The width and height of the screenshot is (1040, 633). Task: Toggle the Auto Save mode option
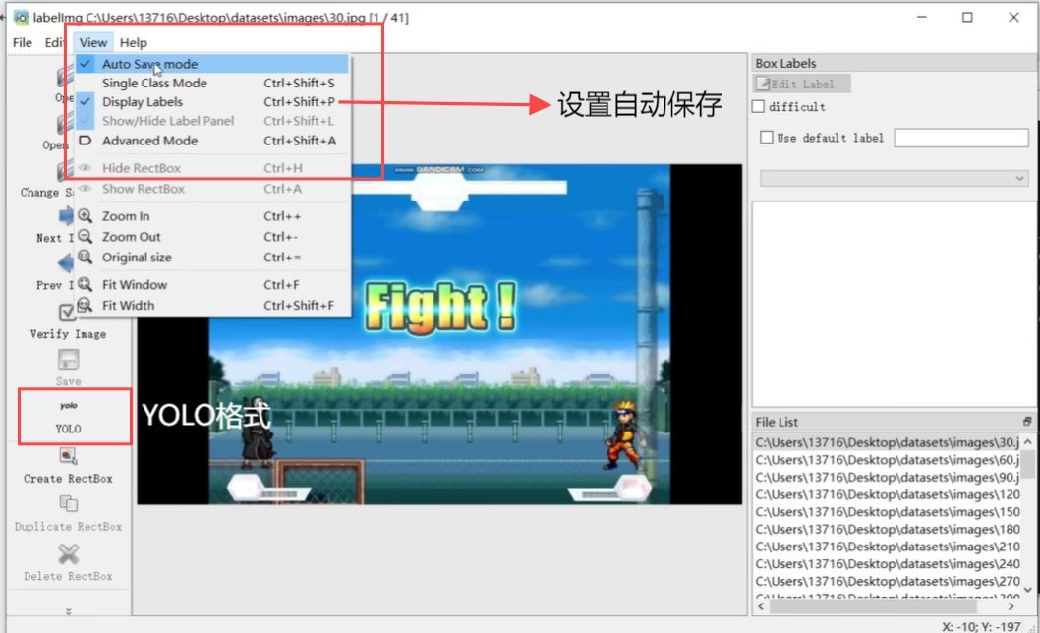click(149, 64)
